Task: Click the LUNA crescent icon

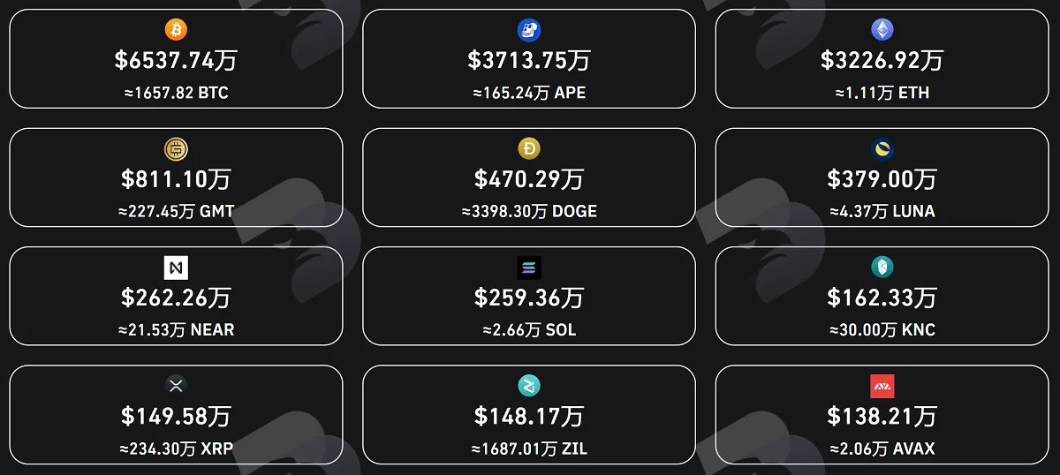Action: click(882, 148)
